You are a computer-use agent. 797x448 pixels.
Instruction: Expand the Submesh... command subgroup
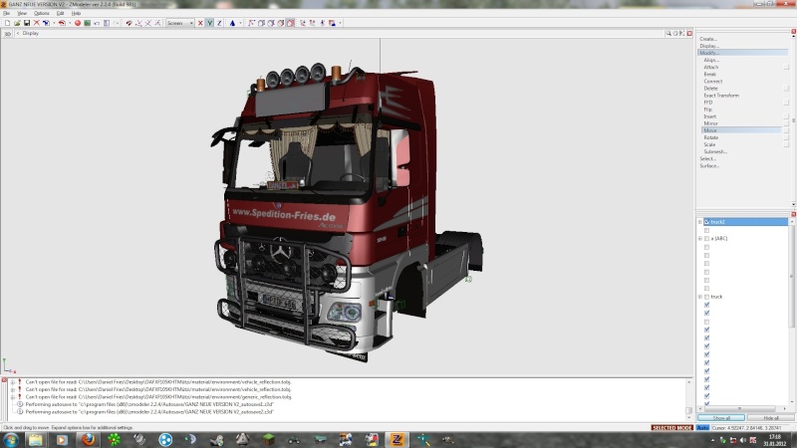click(715, 152)
